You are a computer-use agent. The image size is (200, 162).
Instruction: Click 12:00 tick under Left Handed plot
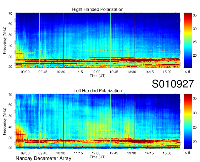[96, 153]
